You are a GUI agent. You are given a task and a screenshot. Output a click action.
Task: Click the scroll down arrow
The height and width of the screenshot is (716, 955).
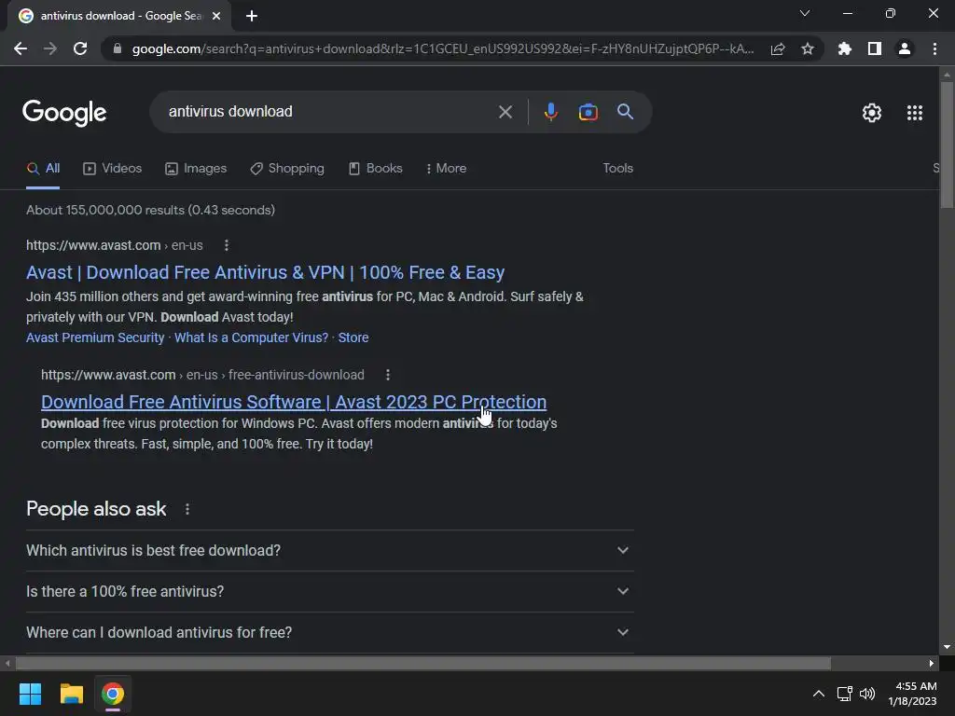[x=947, y=648]
